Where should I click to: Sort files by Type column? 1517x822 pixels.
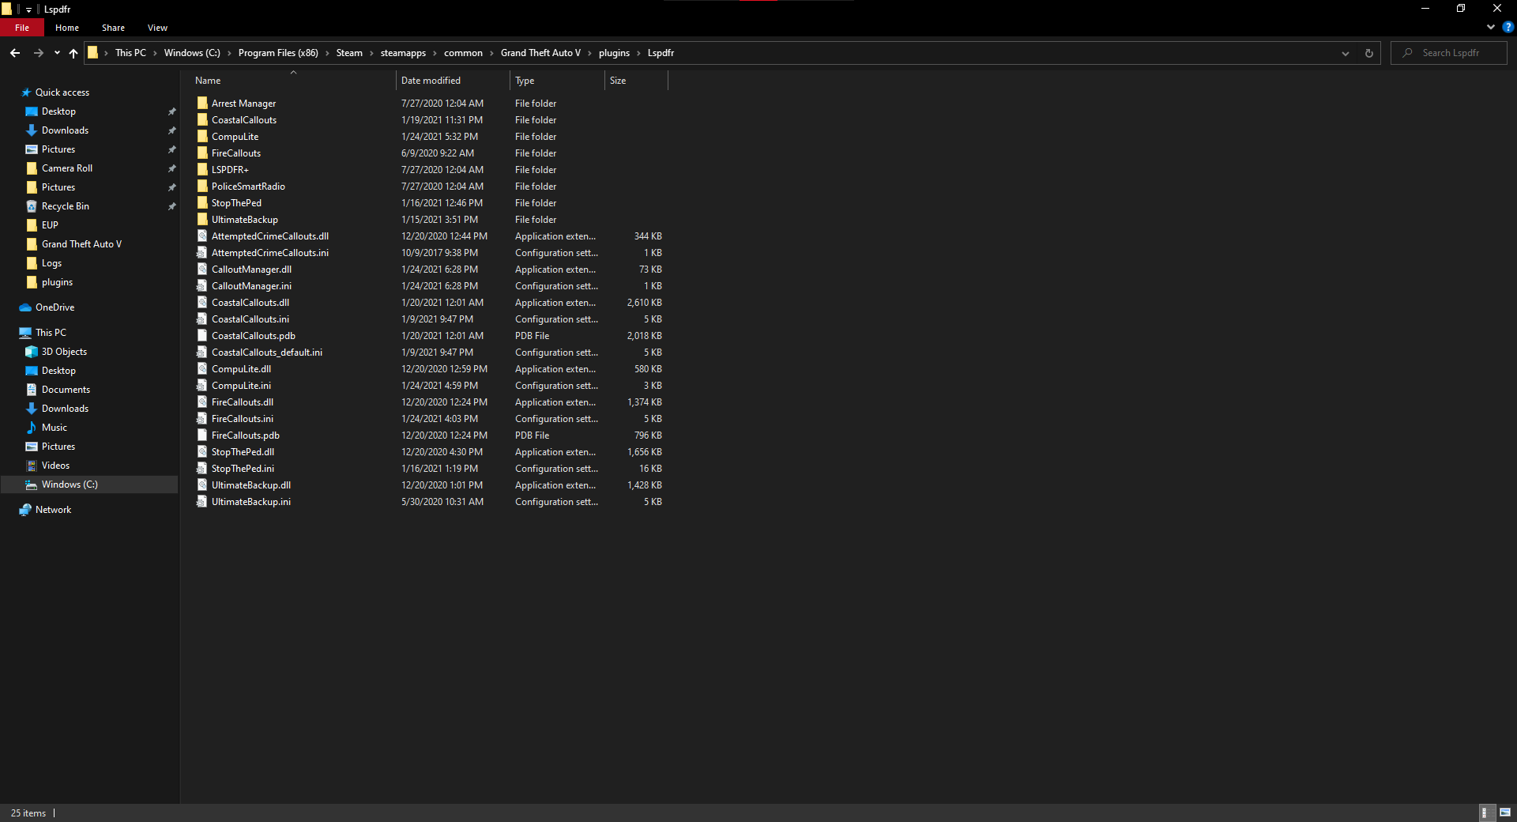[x=557, y=81]
